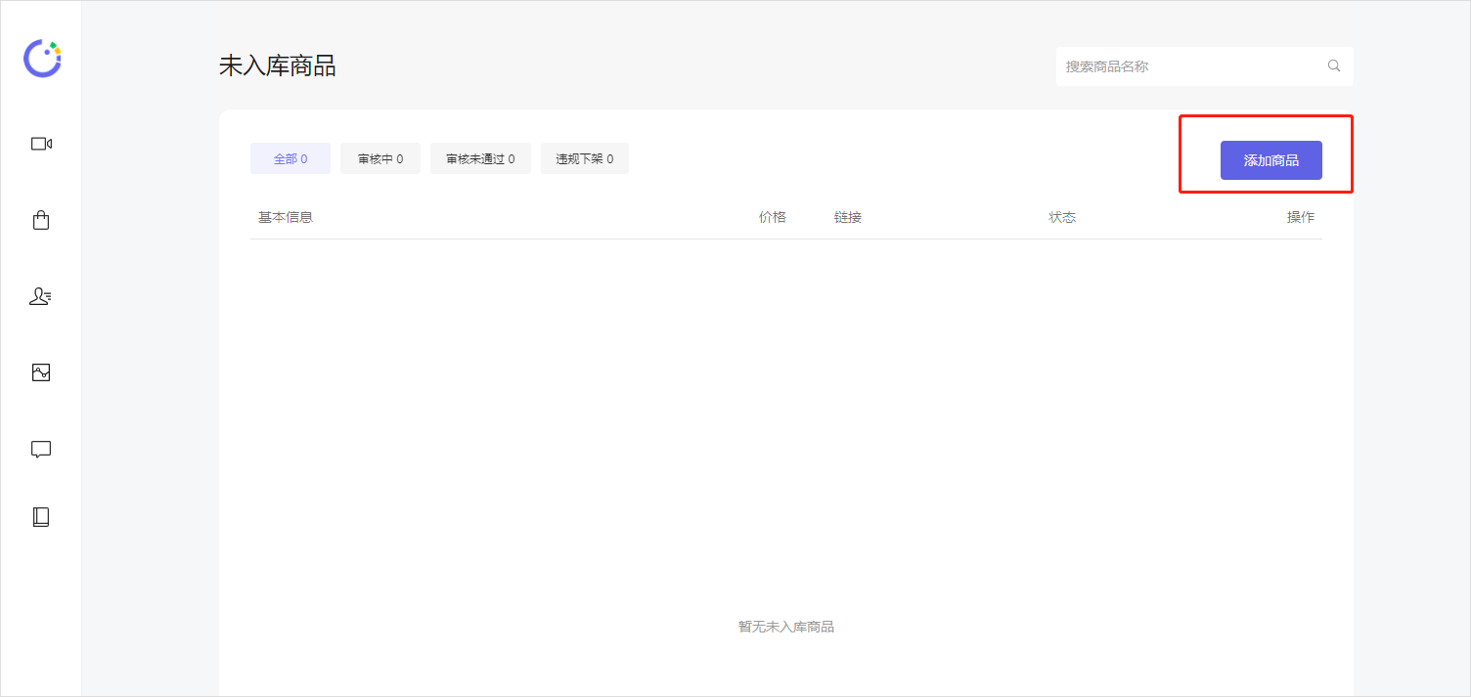This screenshot has width=1471, height=697.
Task: Click the 暂无未入库商品 empty message
Action: tap(786, 627)
